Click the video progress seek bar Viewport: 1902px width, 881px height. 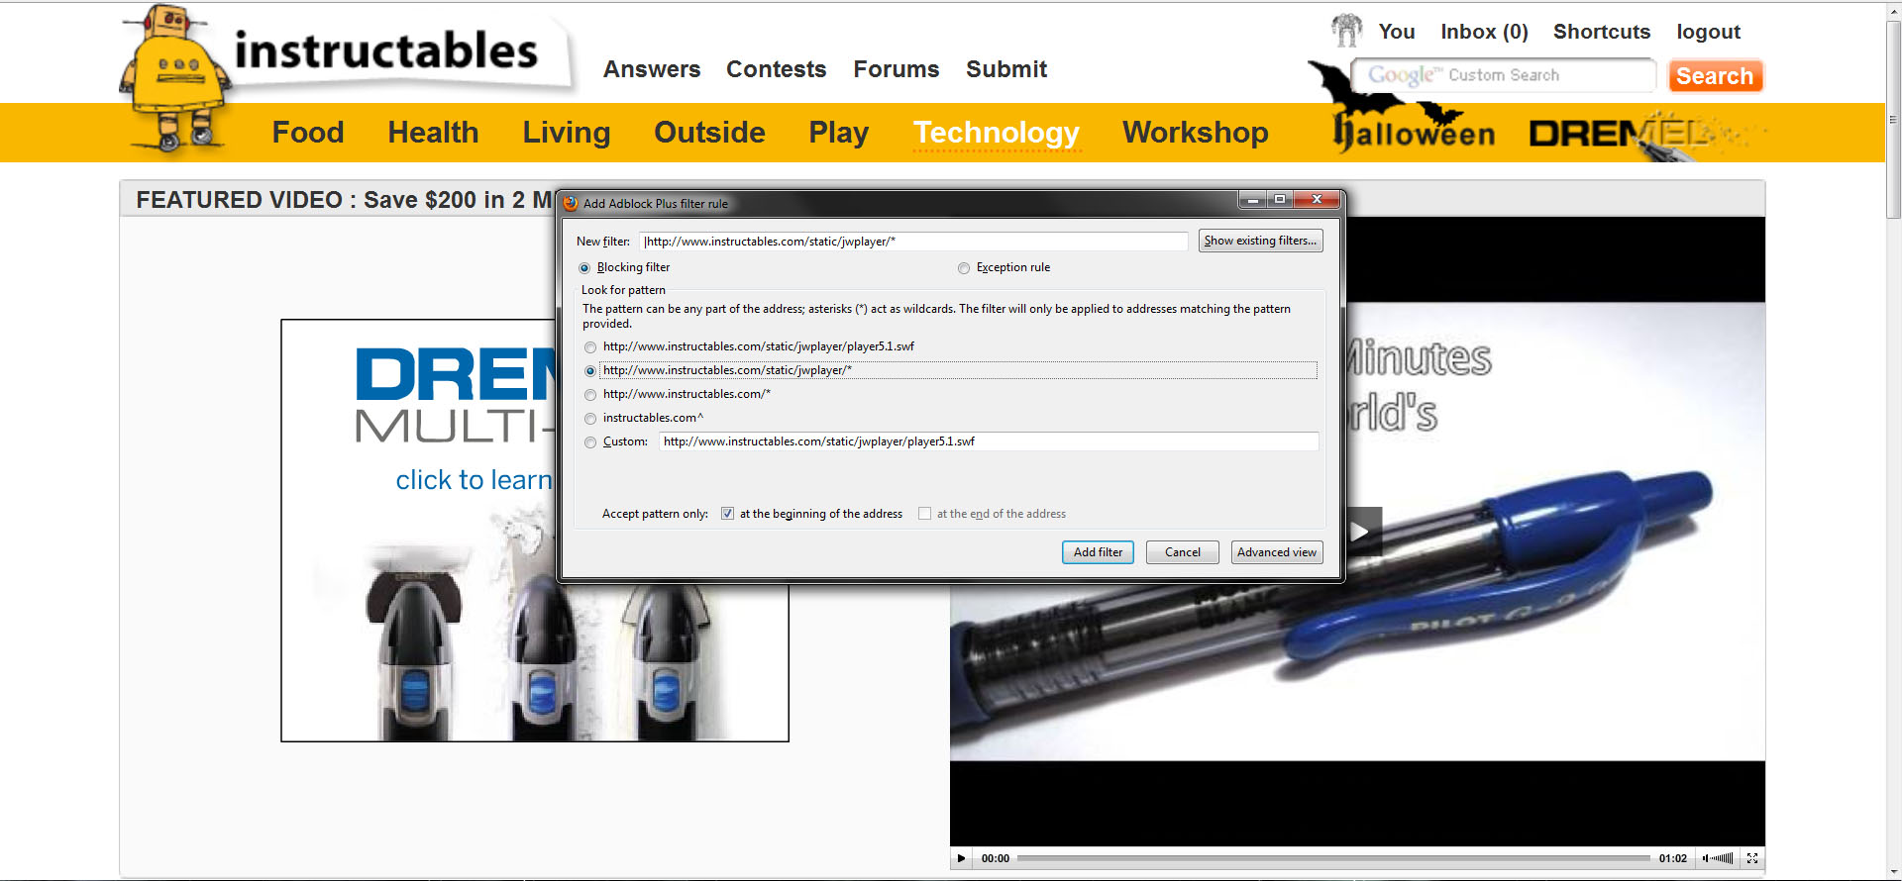1333,858
